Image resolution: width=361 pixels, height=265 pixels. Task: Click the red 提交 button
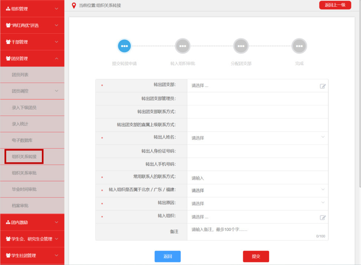coord(256,256)
